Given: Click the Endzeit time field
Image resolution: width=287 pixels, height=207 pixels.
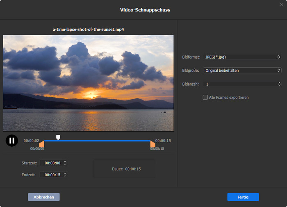Looking at the screenshot, I should pos(52,175).
